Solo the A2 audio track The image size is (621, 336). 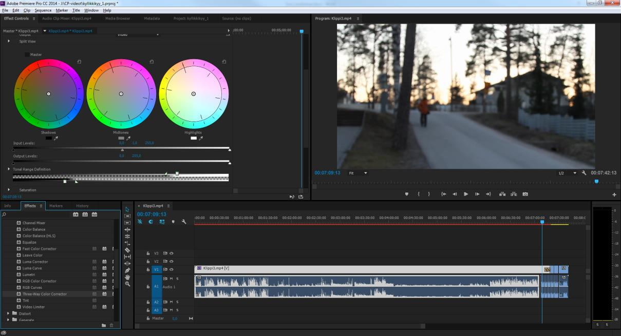[x=178, y=302]
